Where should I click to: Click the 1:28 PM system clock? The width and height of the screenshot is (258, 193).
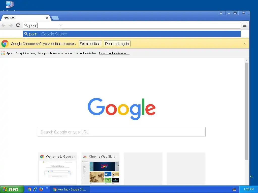point(249,189)
